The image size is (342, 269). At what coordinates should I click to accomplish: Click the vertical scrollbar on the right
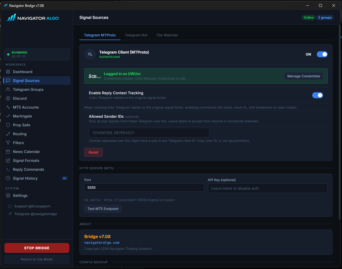tap(339, 122)
